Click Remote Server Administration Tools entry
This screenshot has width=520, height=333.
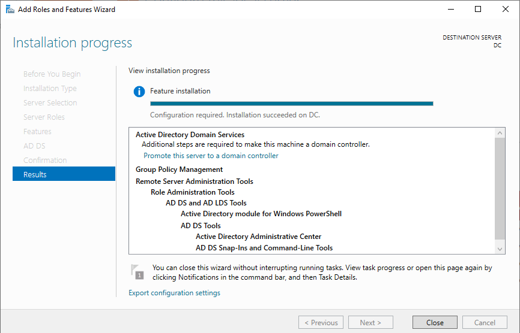(x=195, y=181)
